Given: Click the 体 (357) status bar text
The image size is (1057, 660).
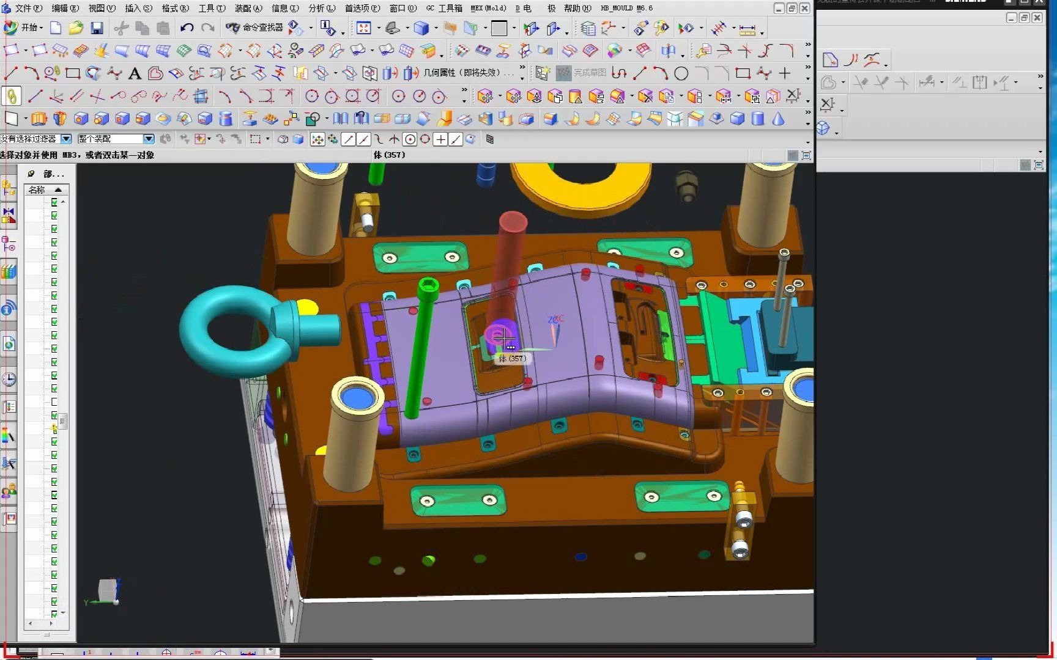Looking at the screenshot, I should 389,155.
